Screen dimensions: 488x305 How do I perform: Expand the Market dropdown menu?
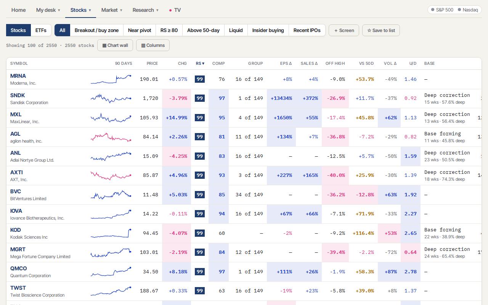pyautogui.click(x=112, y=10)
